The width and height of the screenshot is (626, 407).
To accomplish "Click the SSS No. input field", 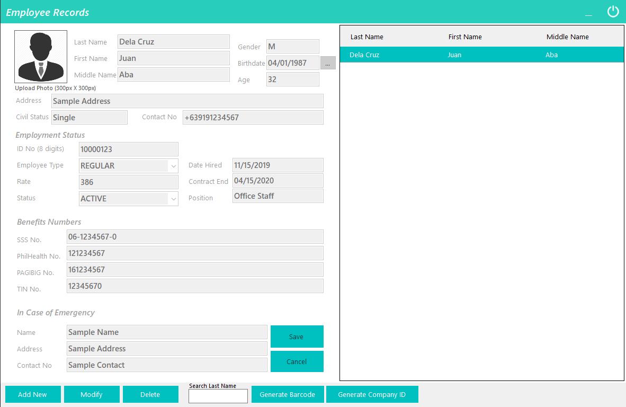I will (x=195, y=237).
